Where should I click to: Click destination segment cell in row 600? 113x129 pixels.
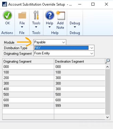click(79, 100)
